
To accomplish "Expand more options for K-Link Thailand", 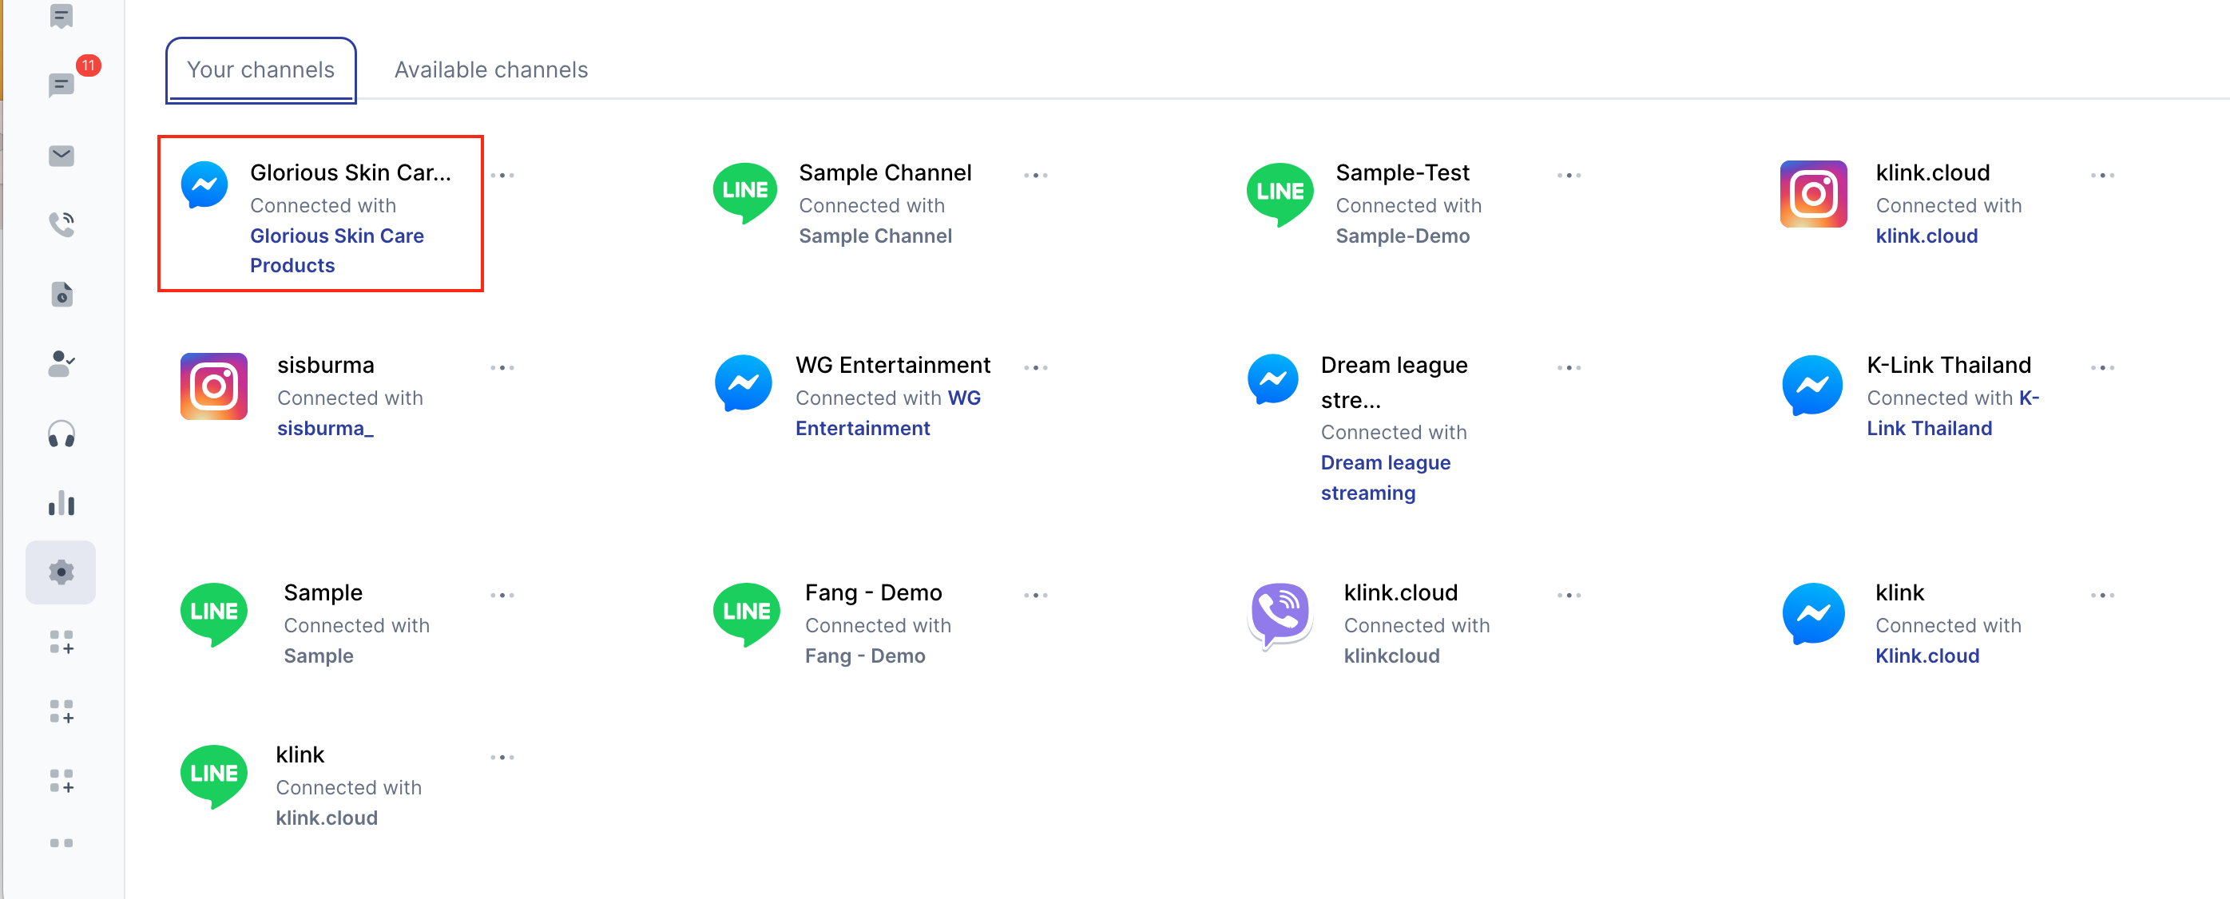I will pyautogui.click(x=2102, y=368).
